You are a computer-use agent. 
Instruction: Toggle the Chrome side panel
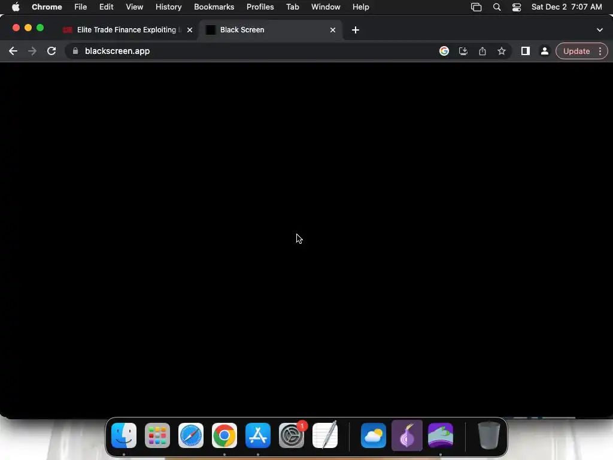click(526, 52)
